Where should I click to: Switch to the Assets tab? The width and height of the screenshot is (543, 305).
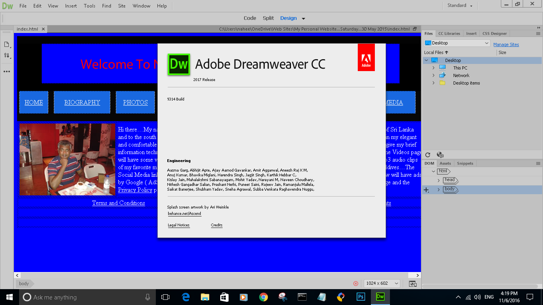point(445,163)
